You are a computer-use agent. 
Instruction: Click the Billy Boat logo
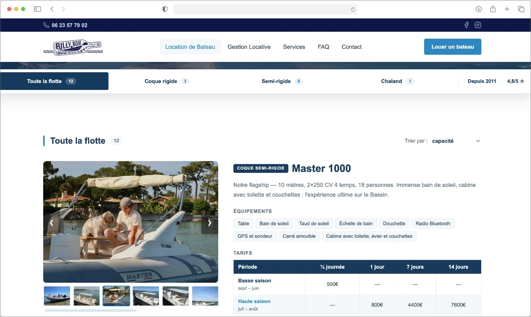click(x=73, y=47)
